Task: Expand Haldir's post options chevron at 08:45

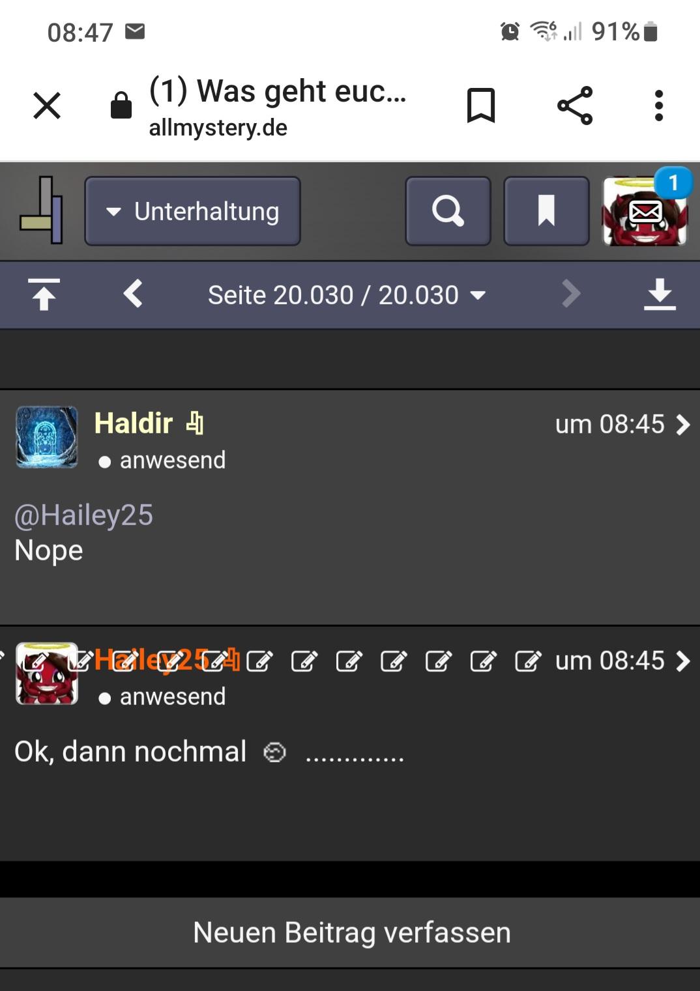Action: [x=682, y=425]
